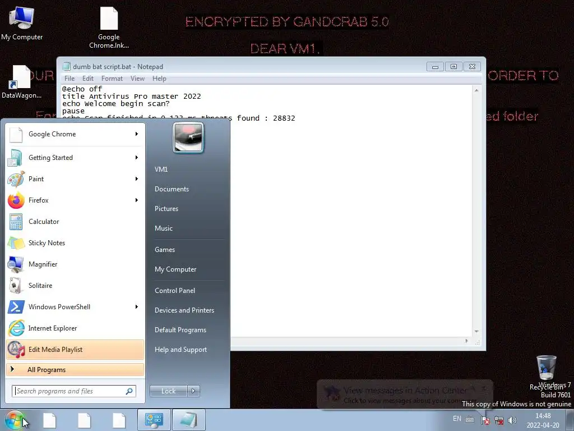Start Solitaire from the Start menu

75,285
